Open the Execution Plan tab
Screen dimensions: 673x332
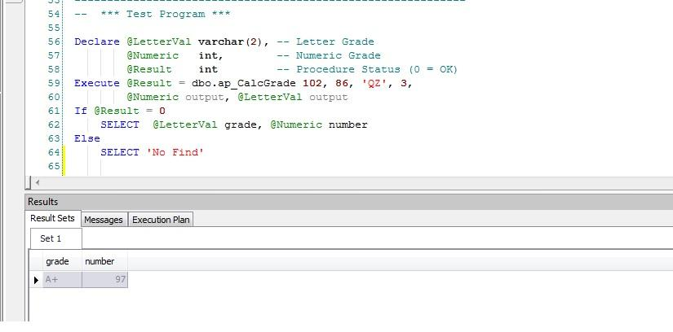tap(161, 220)
